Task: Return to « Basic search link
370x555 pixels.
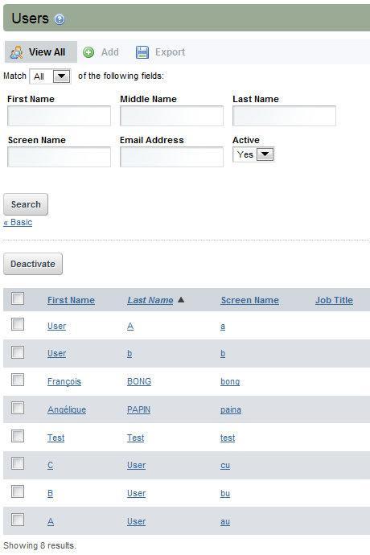Action: [x=18, y=222]
